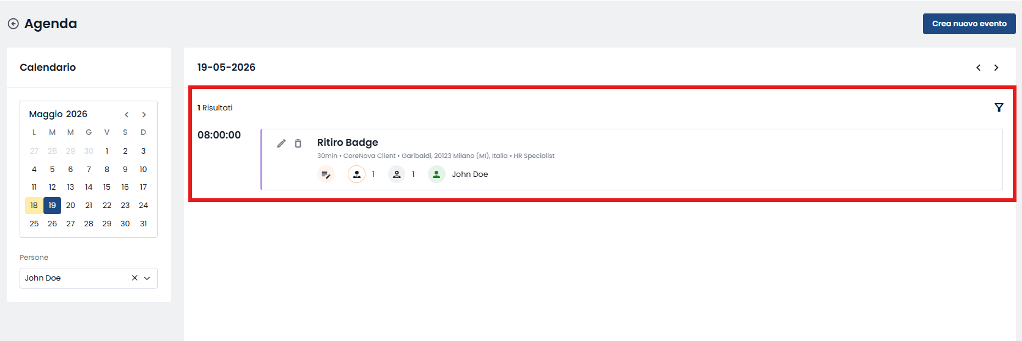Click the green John Doe avatar icon
This screenshot has height=341, width=1022.
[436, 174]
